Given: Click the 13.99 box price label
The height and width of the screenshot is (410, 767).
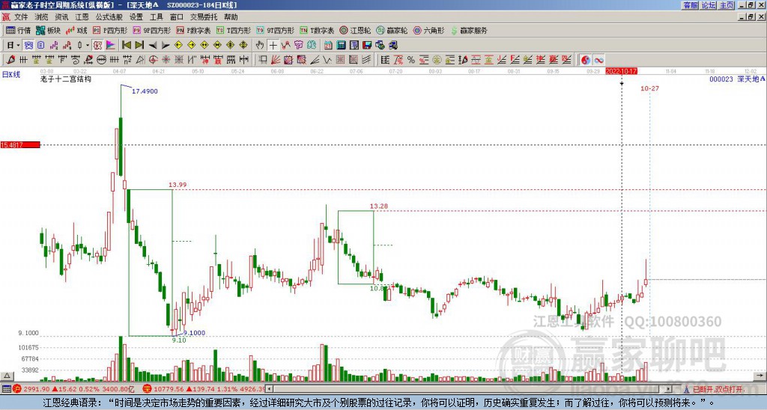Looking at the screenshot, I should pos(178,185).
